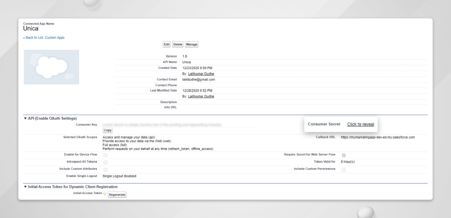This screenshot has height=218, width=451.
Task: Collapse the API (Enable OAuth Settings) section
Action: point(26,118)
